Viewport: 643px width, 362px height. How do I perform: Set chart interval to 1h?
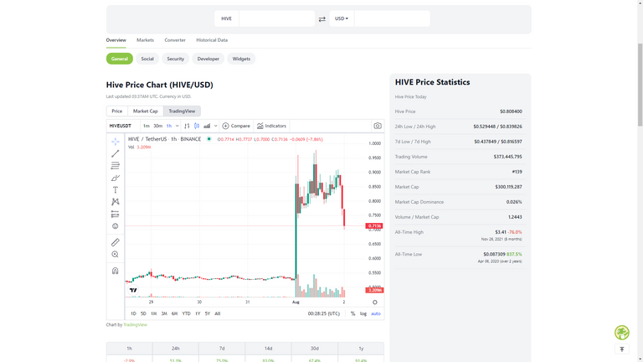pyautogui.click(x=169, y=126)
